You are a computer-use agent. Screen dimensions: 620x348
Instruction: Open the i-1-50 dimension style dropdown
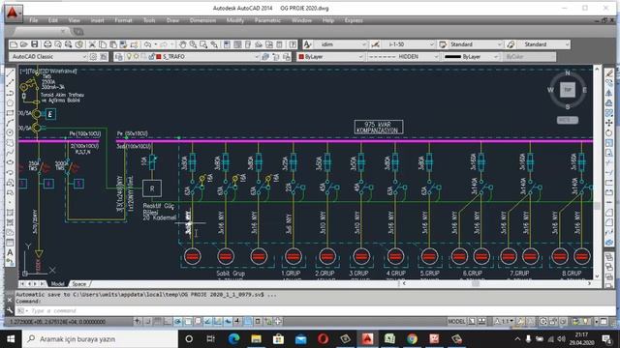click(431, 44)
